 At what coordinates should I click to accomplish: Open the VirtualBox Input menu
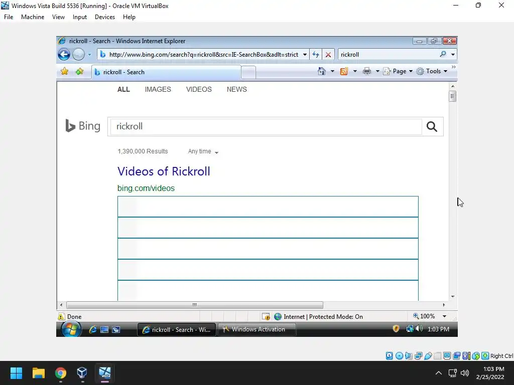point(80,17)
